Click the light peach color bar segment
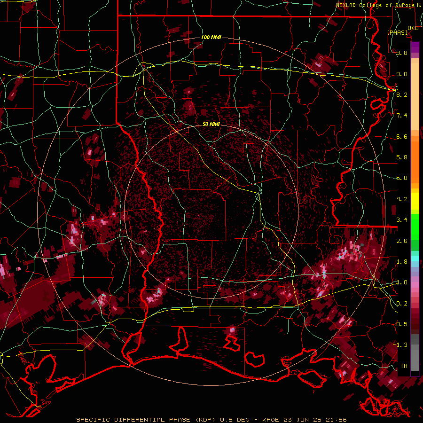Image resolution: width=423 pixels, height=423 pixels. (415, 97)
